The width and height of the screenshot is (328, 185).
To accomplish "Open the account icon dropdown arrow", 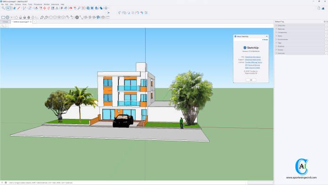I will coord(109,8).
